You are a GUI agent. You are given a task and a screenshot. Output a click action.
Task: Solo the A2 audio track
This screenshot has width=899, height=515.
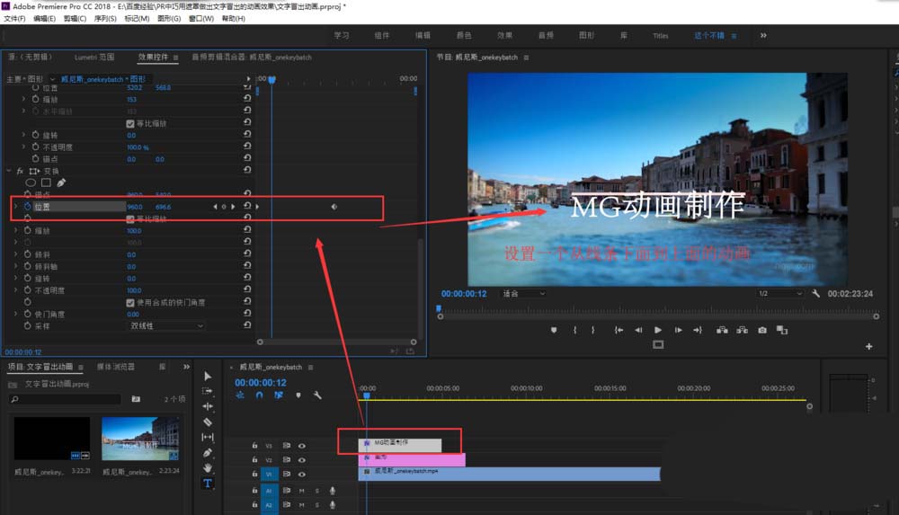316,505
